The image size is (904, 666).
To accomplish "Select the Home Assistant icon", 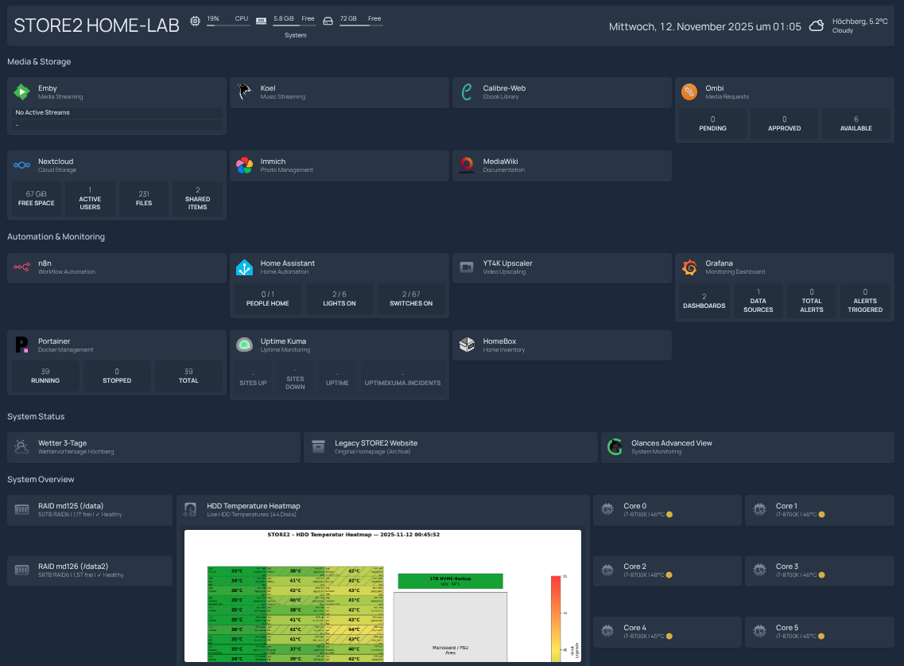I will [x=243, y=267].
